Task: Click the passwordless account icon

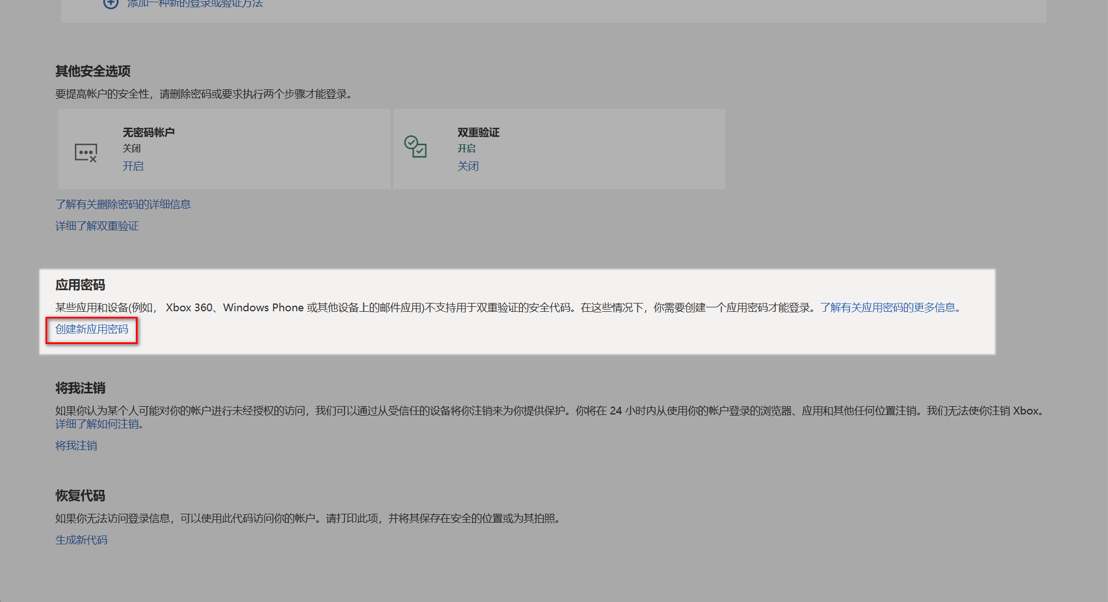Action: pos(86,153)
